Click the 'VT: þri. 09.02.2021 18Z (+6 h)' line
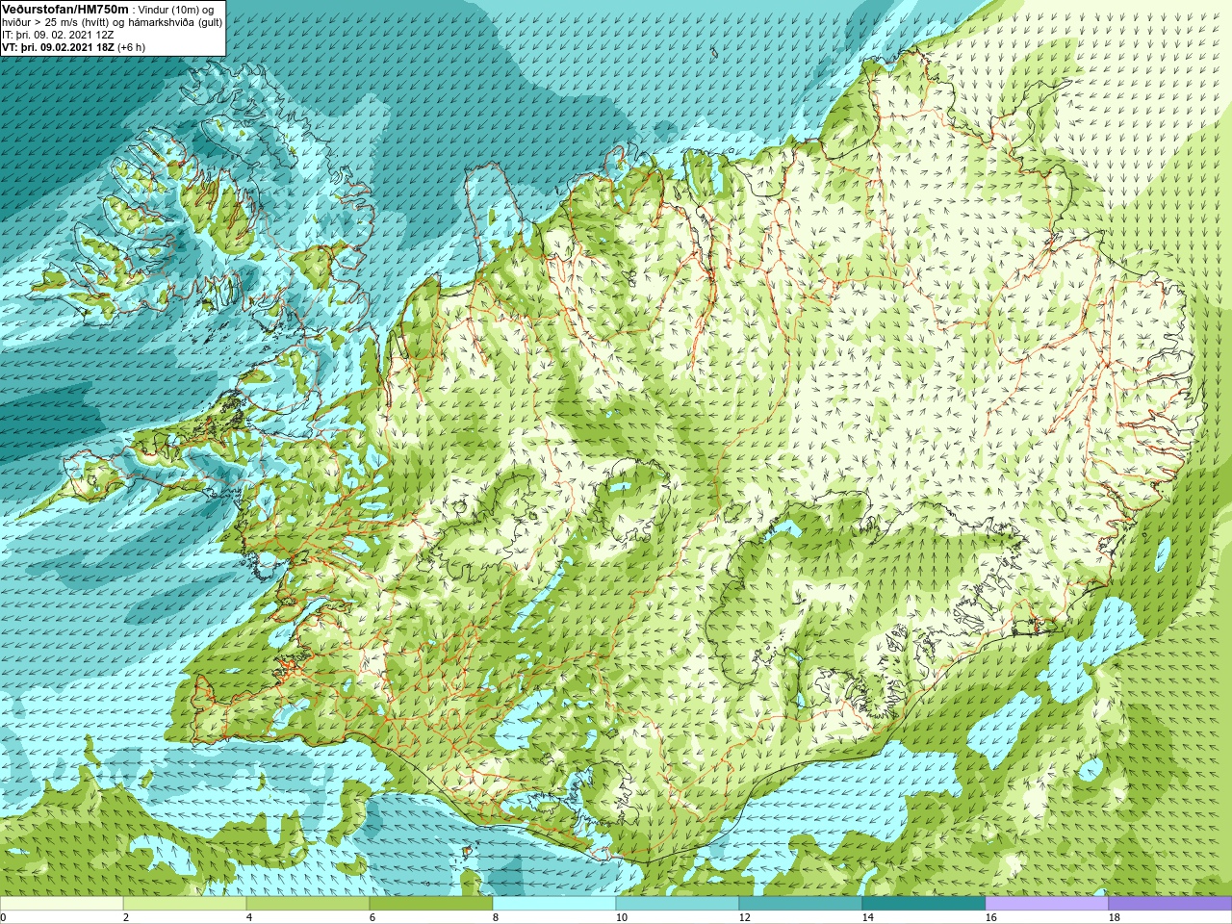This screenshot has height=924, width=1232. (x=74, y=47)
